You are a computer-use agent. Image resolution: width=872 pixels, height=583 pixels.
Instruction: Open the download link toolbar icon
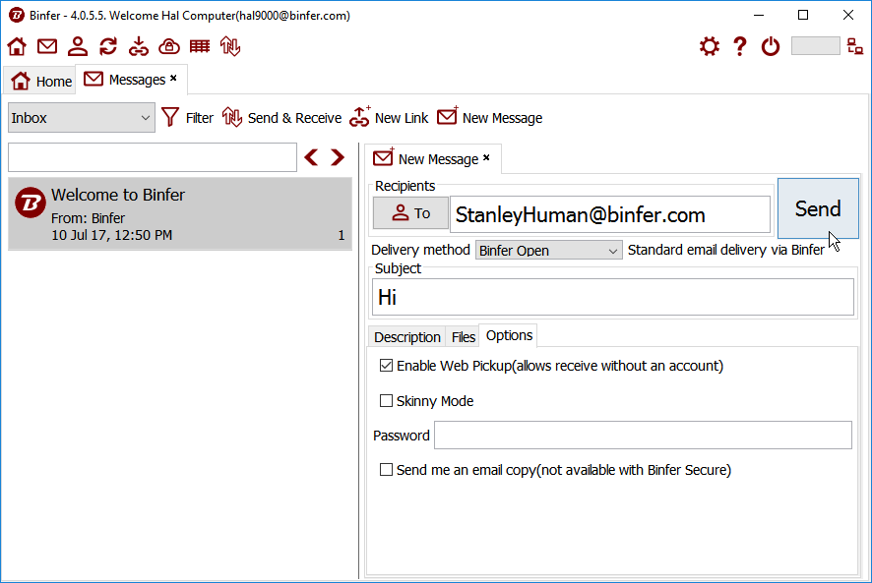pyautogui.click(x=139, y=46)
